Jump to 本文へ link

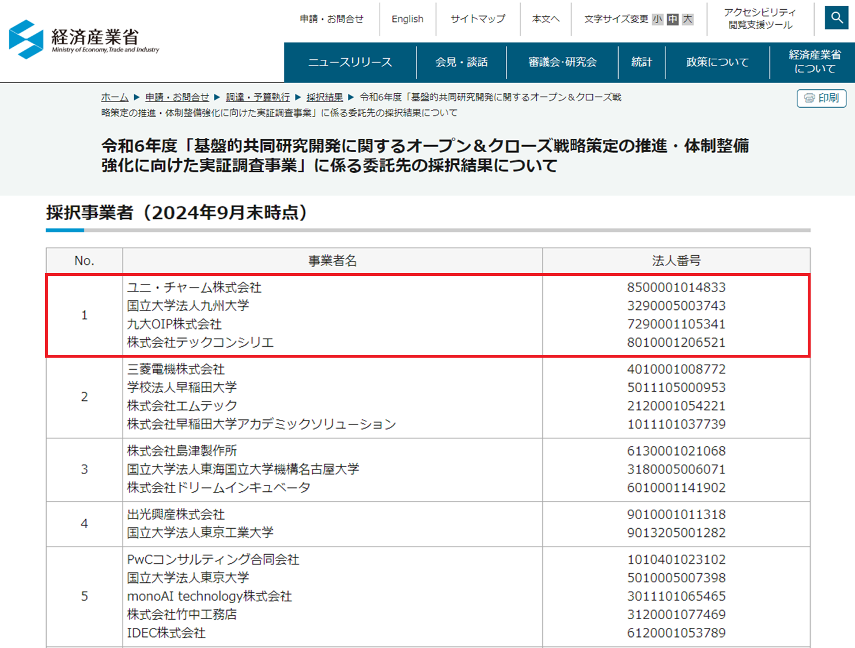click(x=546, y=19)
